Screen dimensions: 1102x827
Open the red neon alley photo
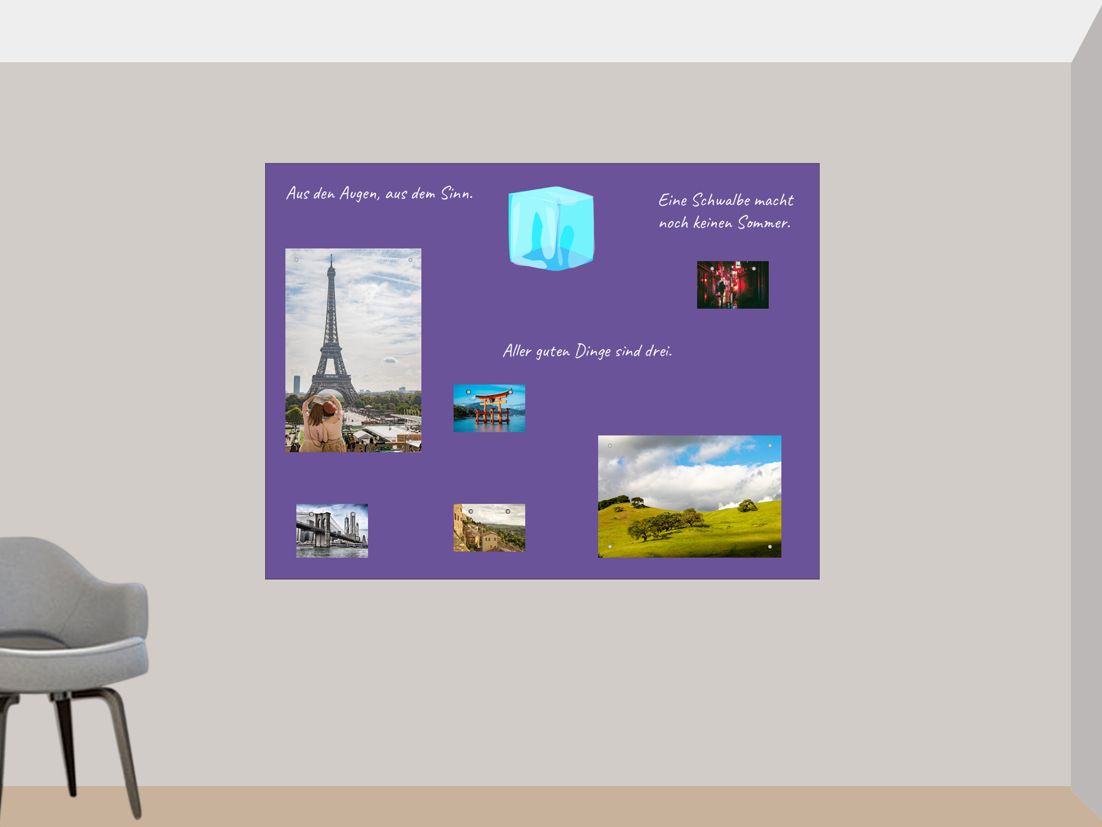[732, 285]
